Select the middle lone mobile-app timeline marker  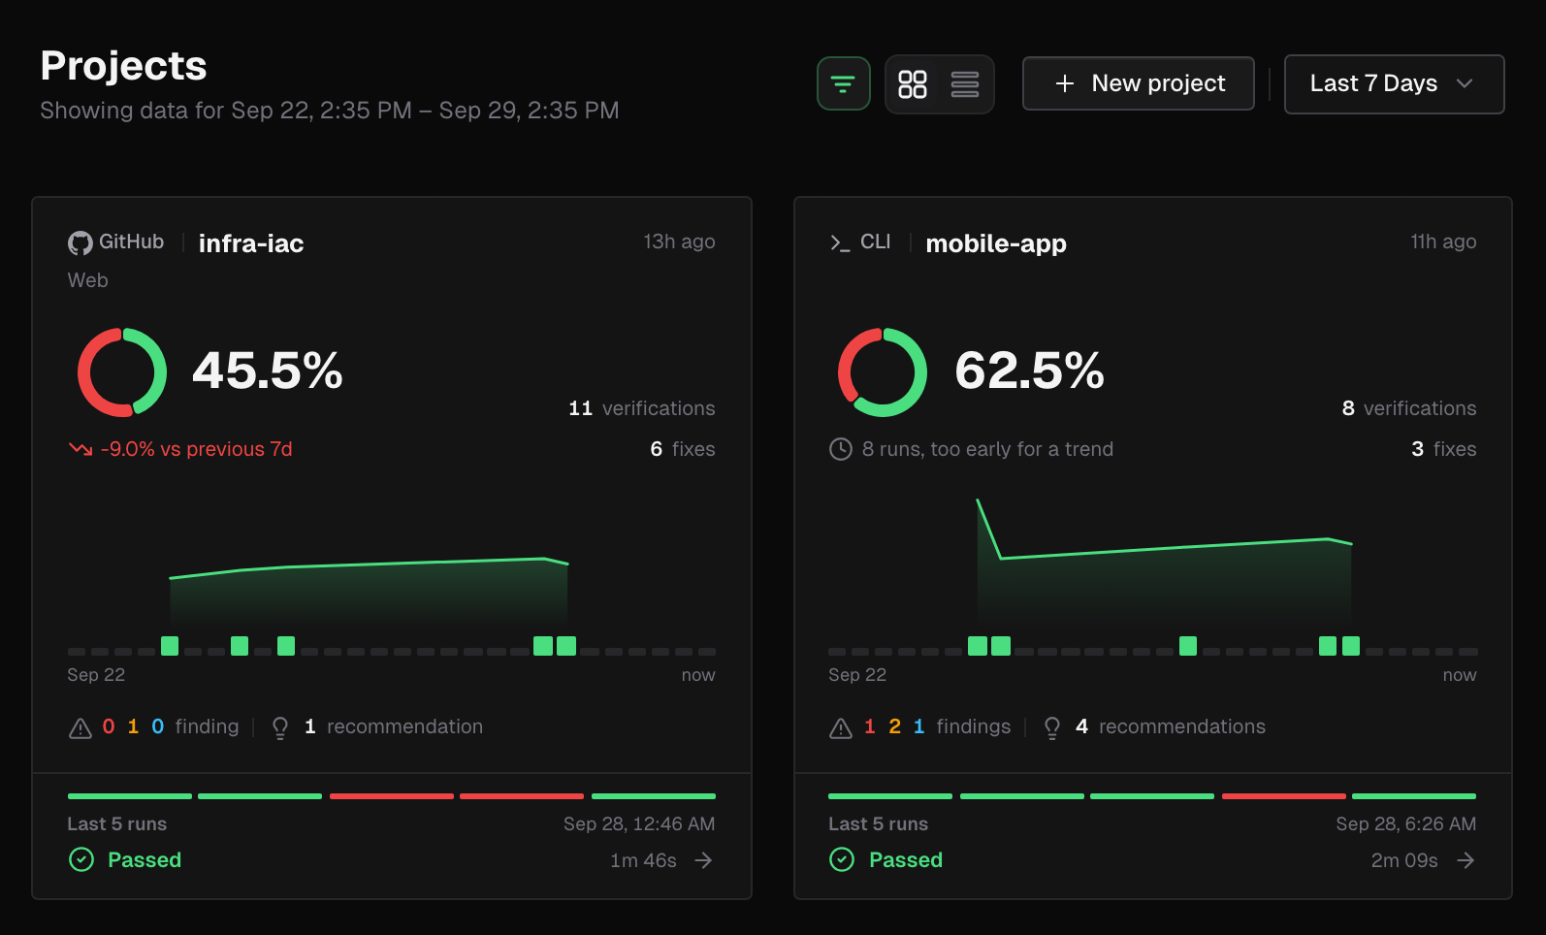pos(1188,646)
